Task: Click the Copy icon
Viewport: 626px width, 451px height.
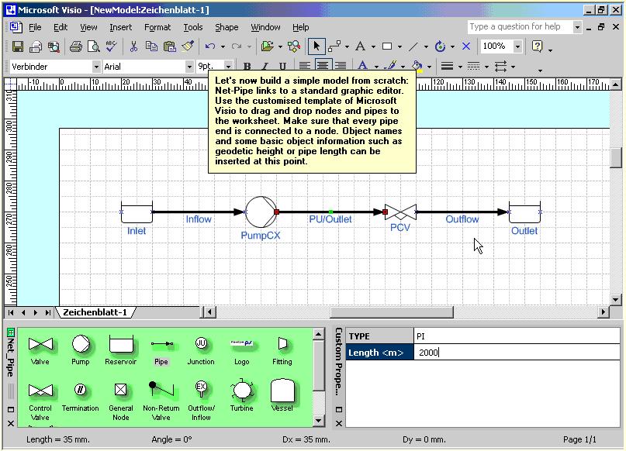Action: [151, 46]
